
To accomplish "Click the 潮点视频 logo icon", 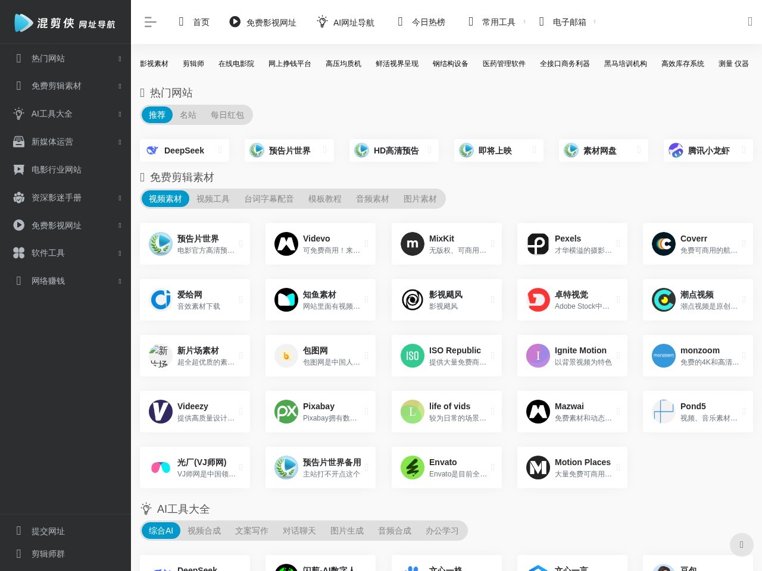I will tap(664, 300).
